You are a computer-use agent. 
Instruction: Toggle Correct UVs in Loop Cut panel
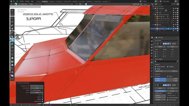[x=43, y=101]
